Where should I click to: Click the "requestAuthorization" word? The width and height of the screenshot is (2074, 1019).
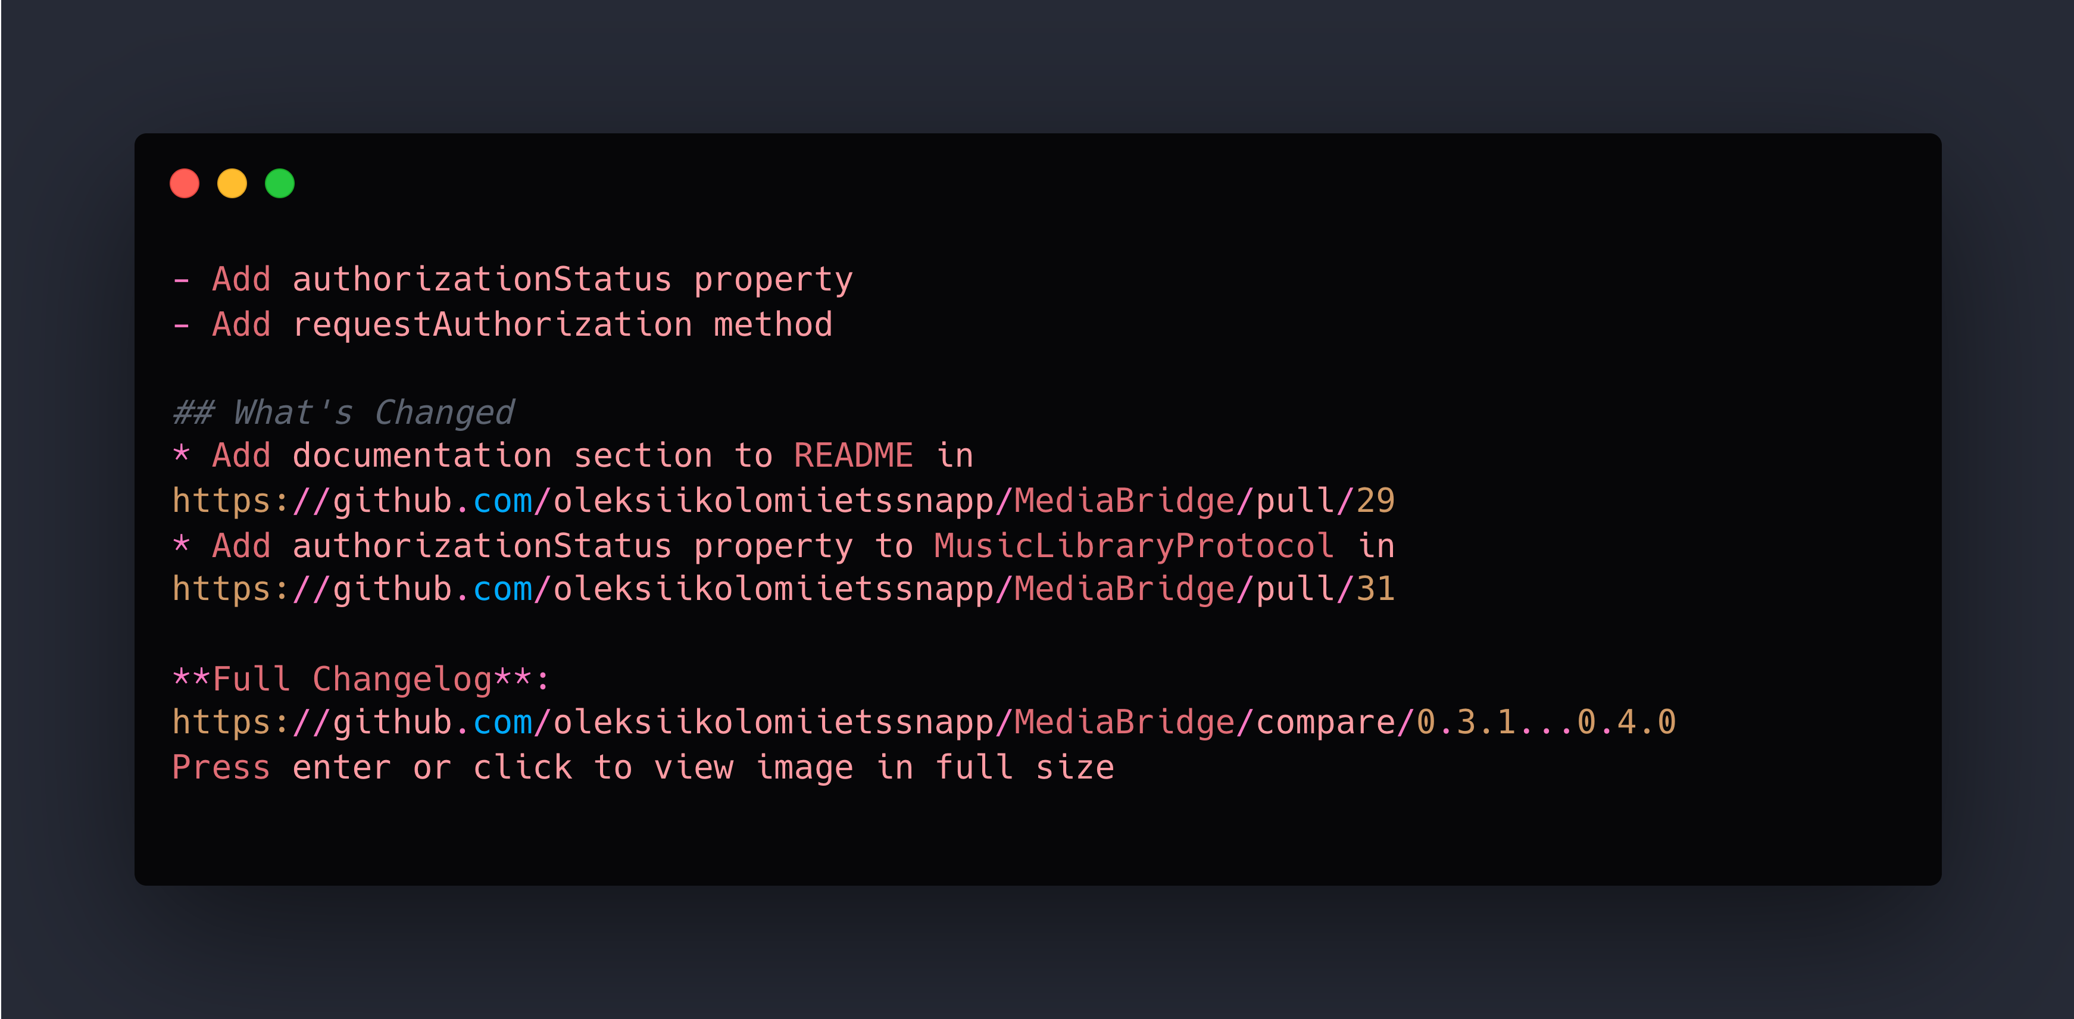[491, 325]
